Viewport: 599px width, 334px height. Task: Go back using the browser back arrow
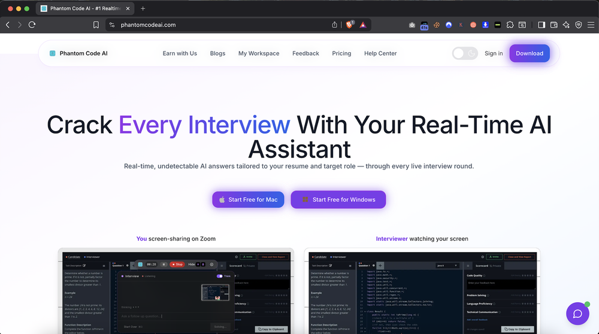[8, 25]
